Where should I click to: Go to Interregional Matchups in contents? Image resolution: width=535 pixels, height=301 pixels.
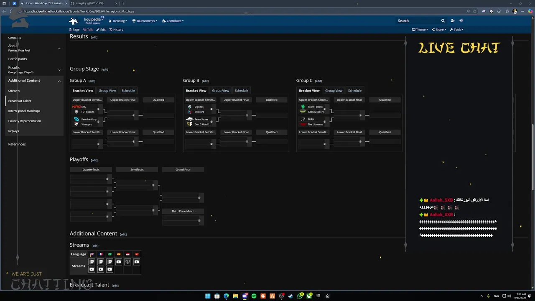[24, 111]
